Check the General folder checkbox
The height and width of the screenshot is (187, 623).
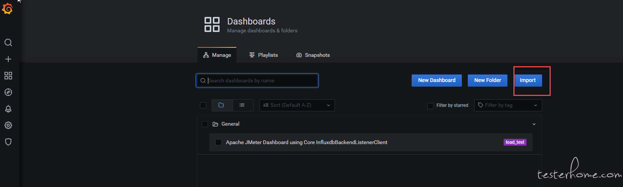pyautogui.click(x=205, y=124)
